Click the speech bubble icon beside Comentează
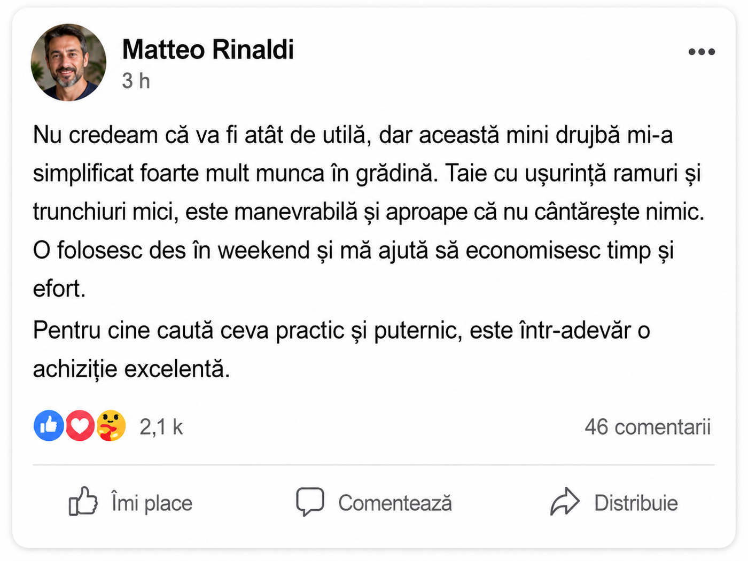Image resolution: width=748 pixels, height=561 pixels. click(310, 502)
